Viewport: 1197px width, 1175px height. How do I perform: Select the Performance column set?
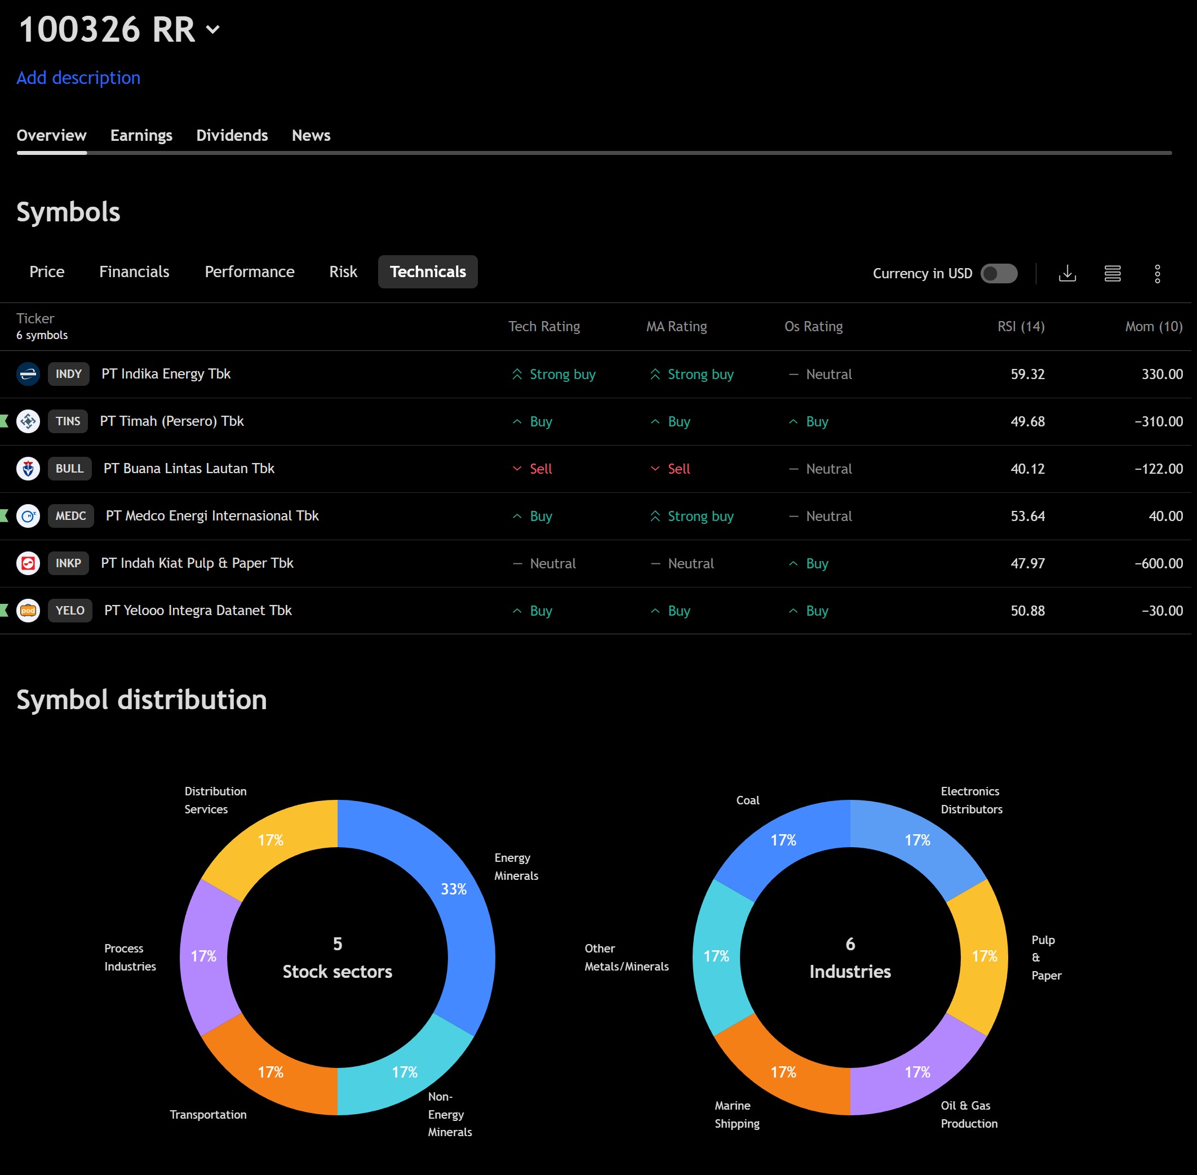pyautogui.click(x=250, y=272)
